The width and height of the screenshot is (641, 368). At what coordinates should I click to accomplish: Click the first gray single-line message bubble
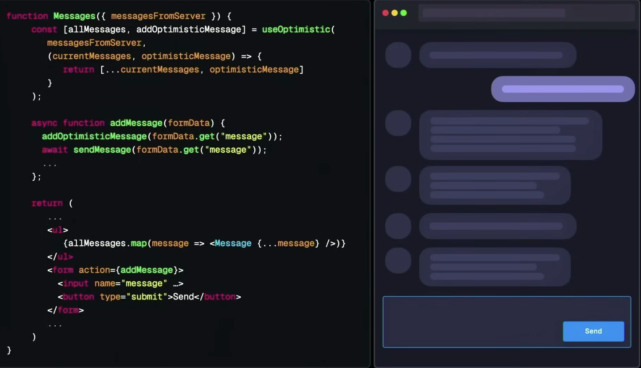[498, 55]
